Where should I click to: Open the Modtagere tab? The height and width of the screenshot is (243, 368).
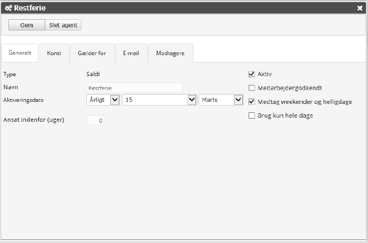click(x=170, y=54)
